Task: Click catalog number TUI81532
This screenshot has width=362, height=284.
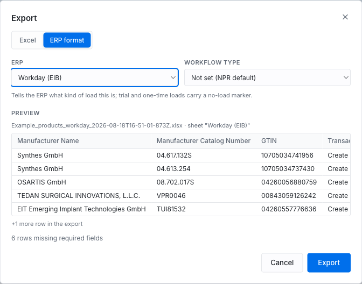Action: [171, 209]
